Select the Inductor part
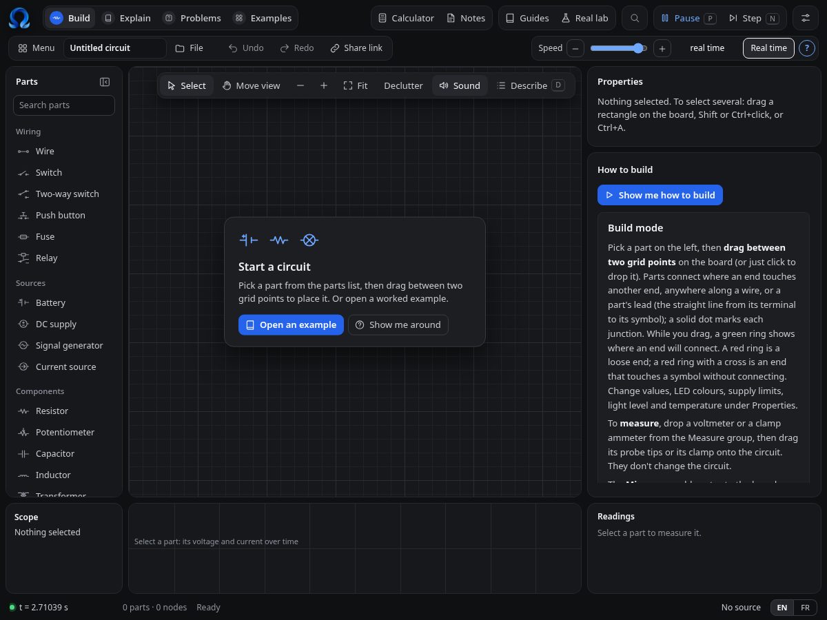Screen dimensions: 827x620 (x=64, y=475)
